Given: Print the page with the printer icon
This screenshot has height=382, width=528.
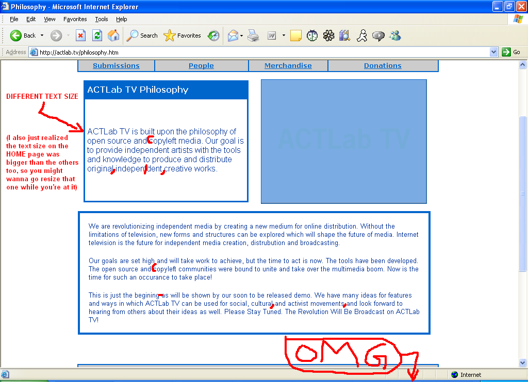Looking at the screenshot, I should pos(253,36).
